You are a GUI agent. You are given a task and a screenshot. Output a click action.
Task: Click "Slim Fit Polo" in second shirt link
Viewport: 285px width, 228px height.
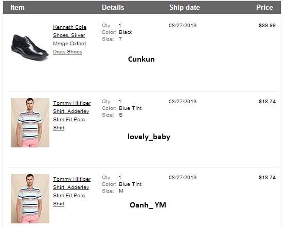[x=69, y=196]
